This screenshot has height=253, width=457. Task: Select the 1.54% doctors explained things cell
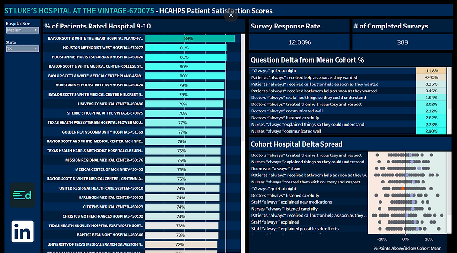431,98
